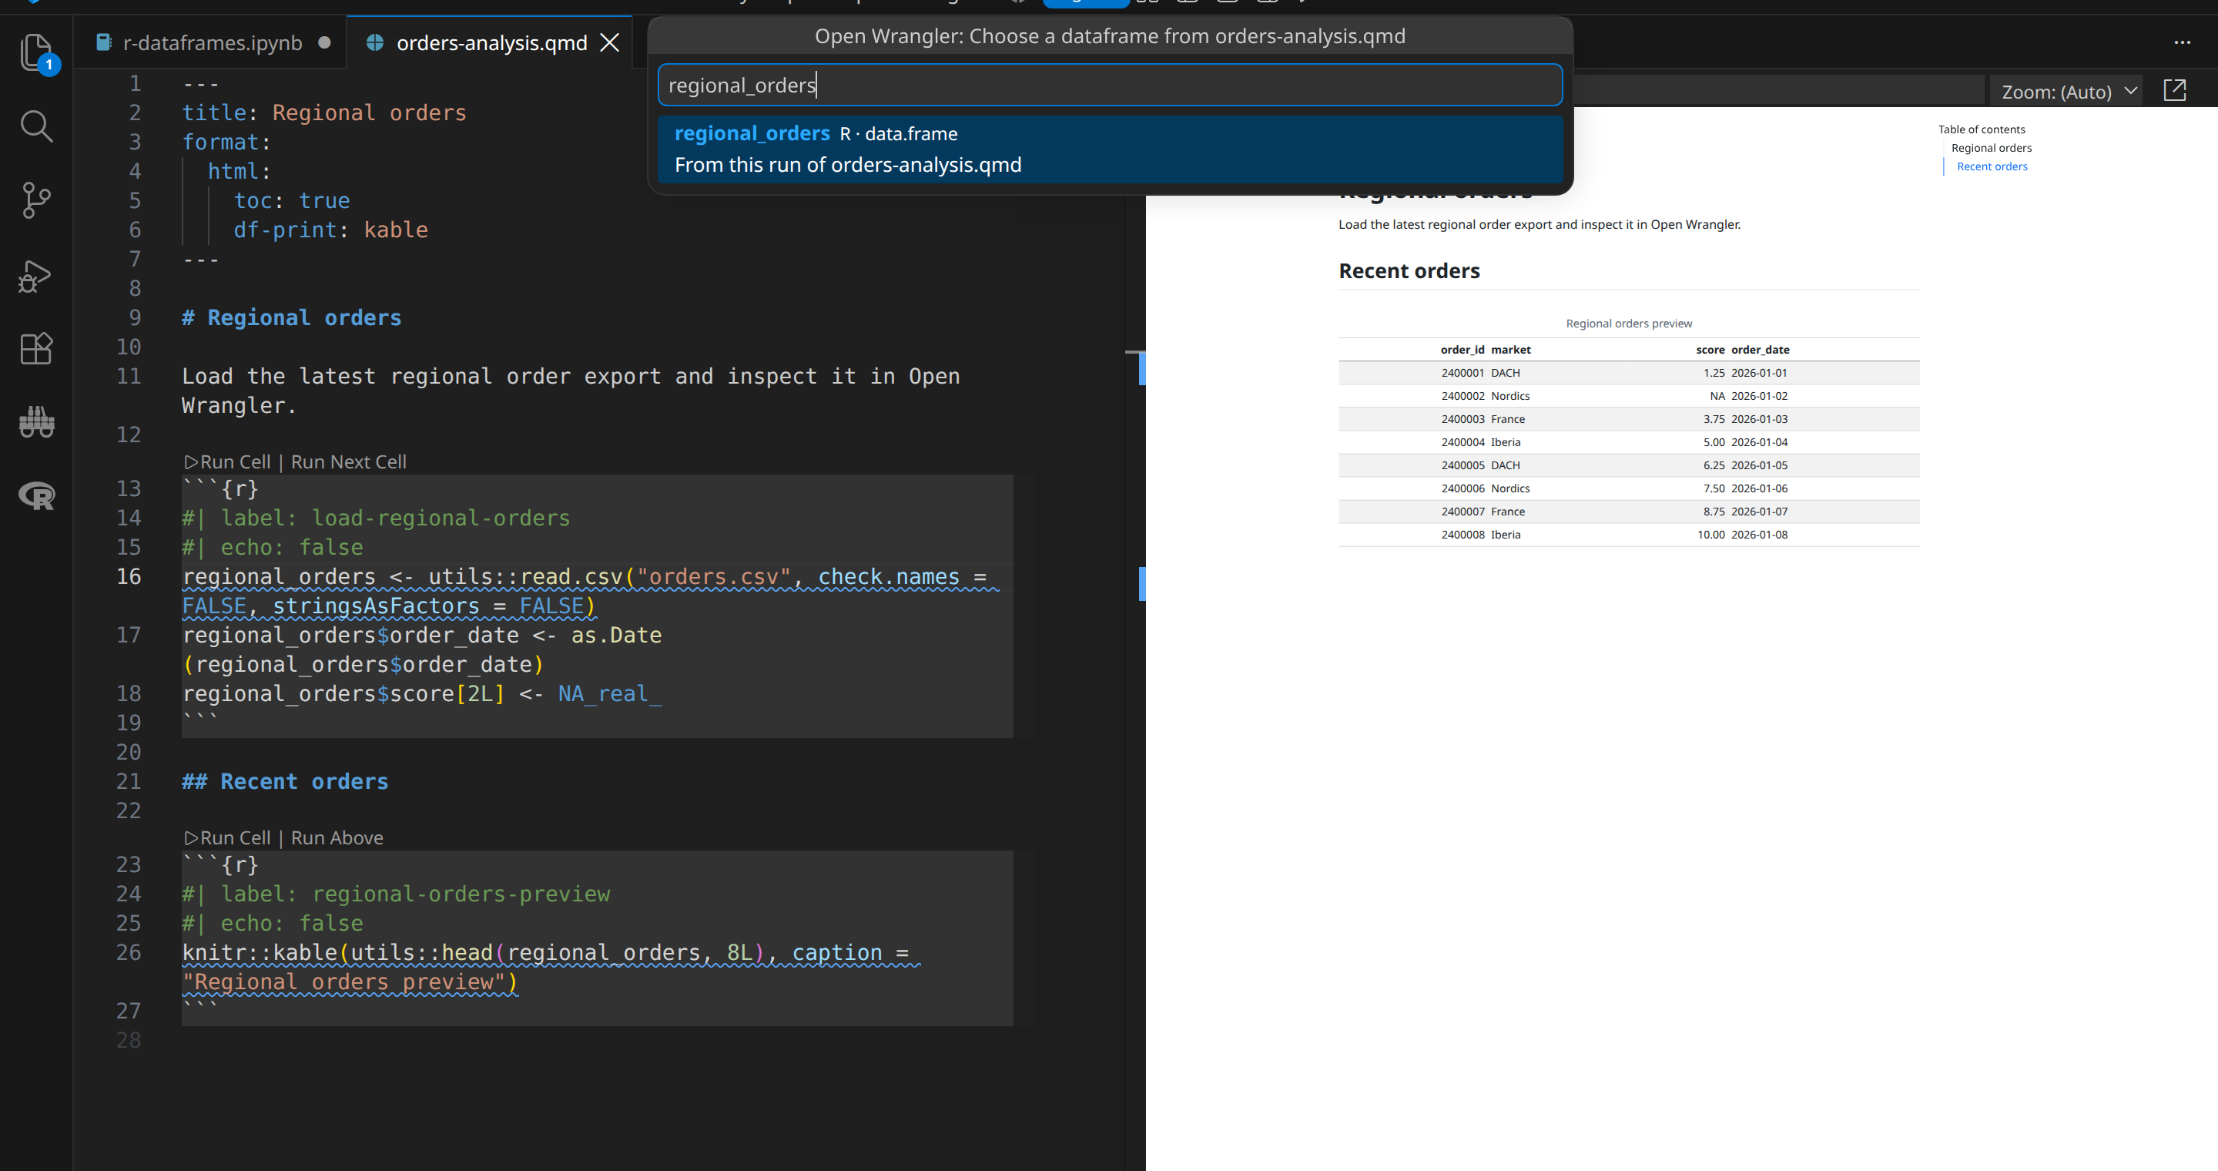Click Iberia in the 2400004 row

pyautogui.click(x=1505, y=442)
